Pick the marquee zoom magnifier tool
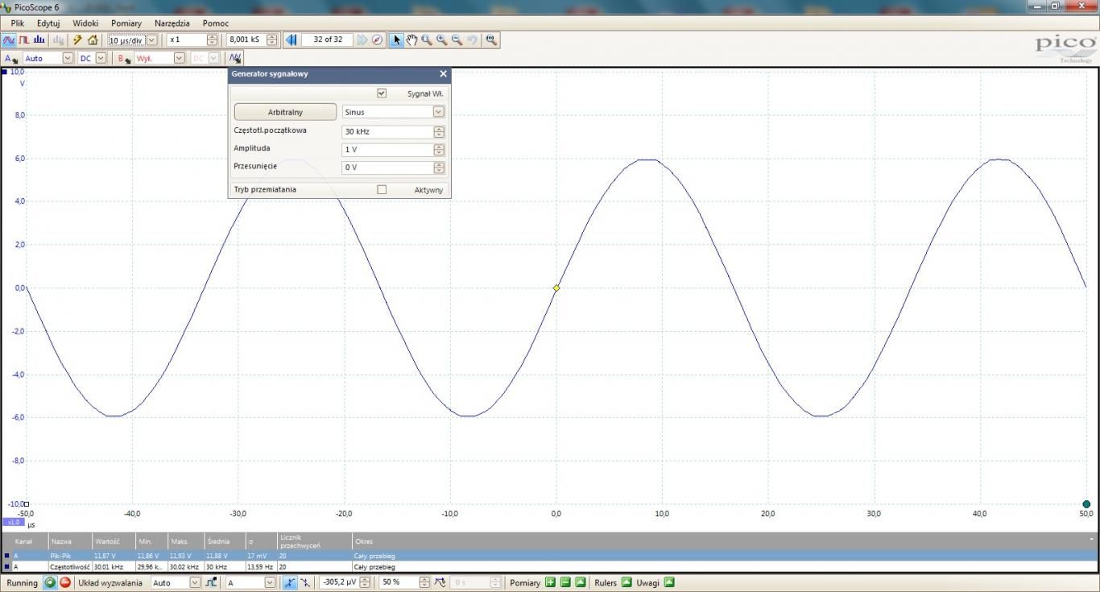This screenshot has height=592, width=1100. 427,39
